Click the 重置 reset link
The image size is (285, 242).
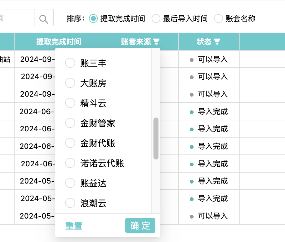(74, 226)
